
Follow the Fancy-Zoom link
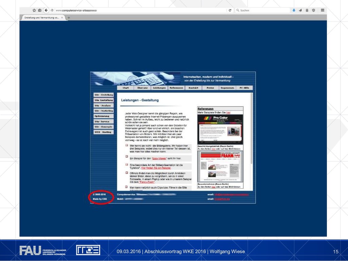pyautogui.click(x=147, y=182)
